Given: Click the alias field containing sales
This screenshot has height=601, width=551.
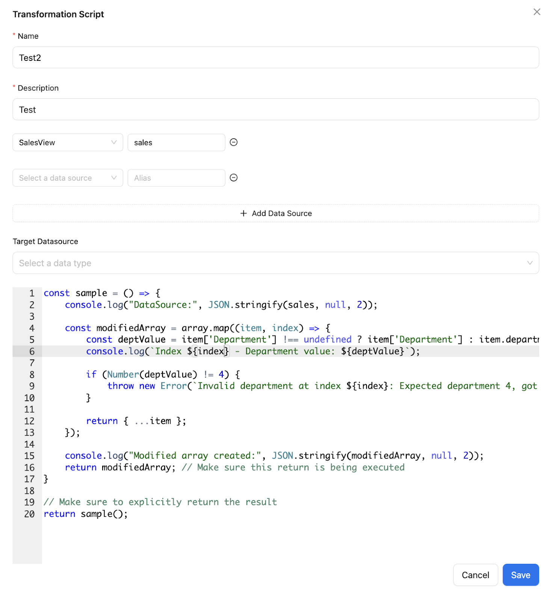Looking at the screenshot, I should [x=177, y=142].
